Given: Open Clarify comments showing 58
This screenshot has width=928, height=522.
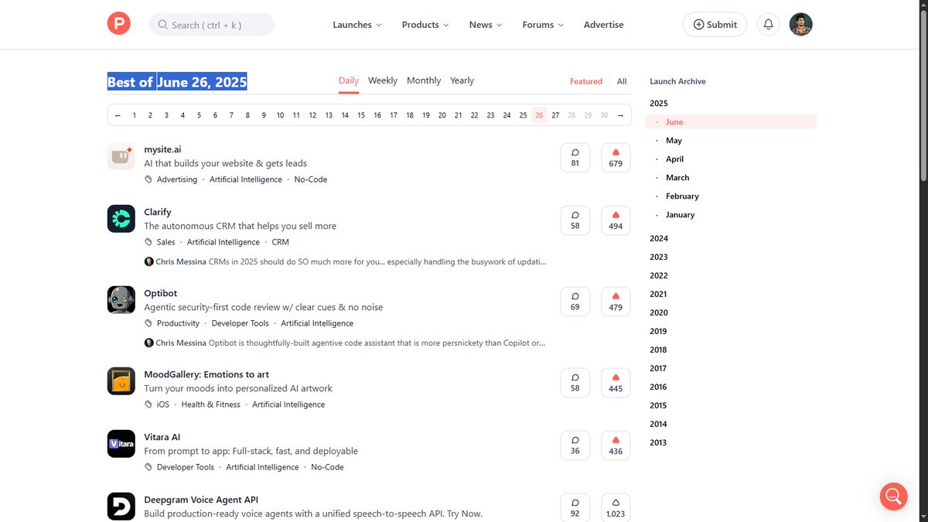Looking at the screenshot, I should click(x=575, y=220).
